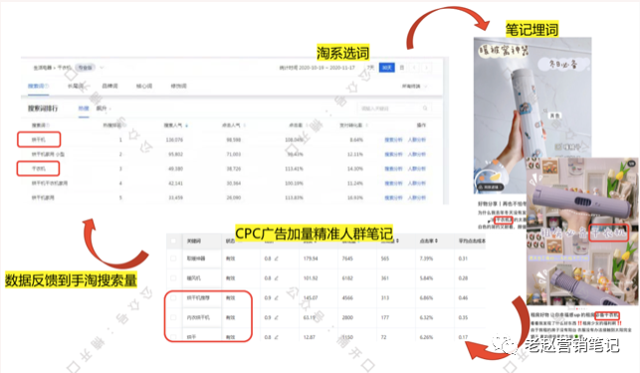
Task: Click the 专业版 badge in breadcrumb
Action: tap(86, 68)
